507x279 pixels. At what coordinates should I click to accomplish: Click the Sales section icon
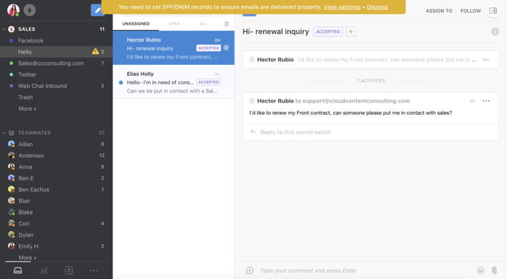[x=11, y=29]
